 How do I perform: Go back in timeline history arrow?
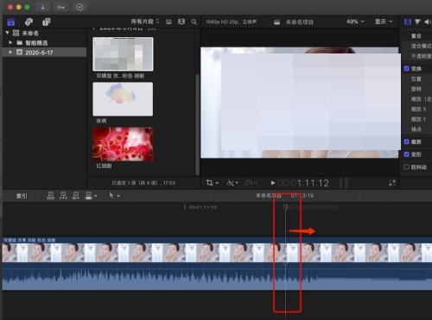point(211,196)
